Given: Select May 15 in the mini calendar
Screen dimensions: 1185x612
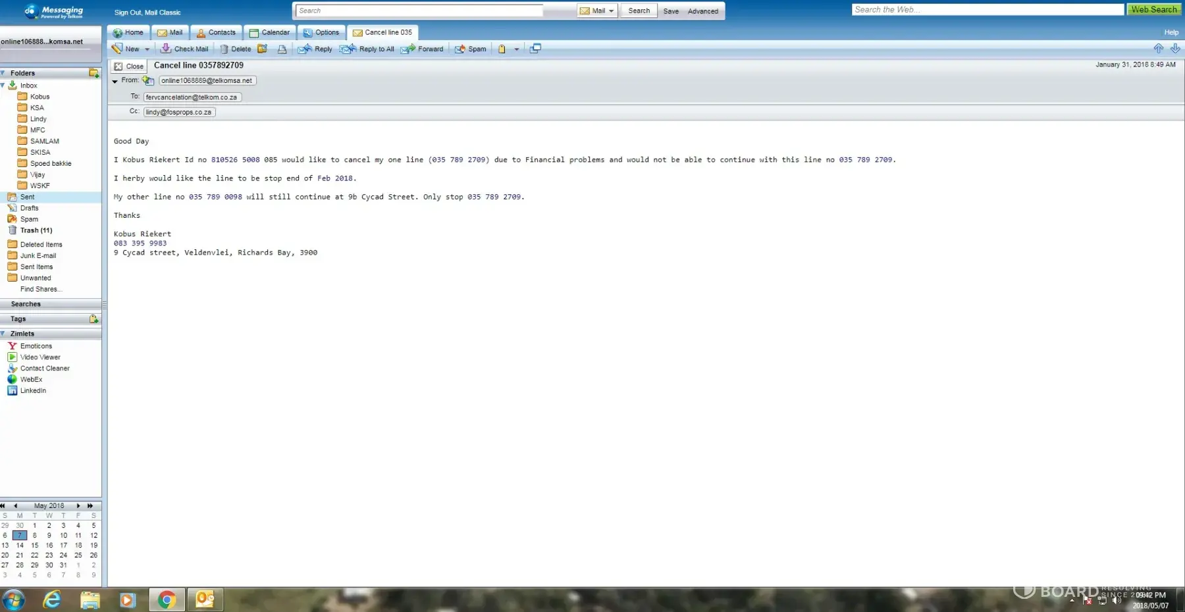Looking at the screenshot, I should point(35,546).
